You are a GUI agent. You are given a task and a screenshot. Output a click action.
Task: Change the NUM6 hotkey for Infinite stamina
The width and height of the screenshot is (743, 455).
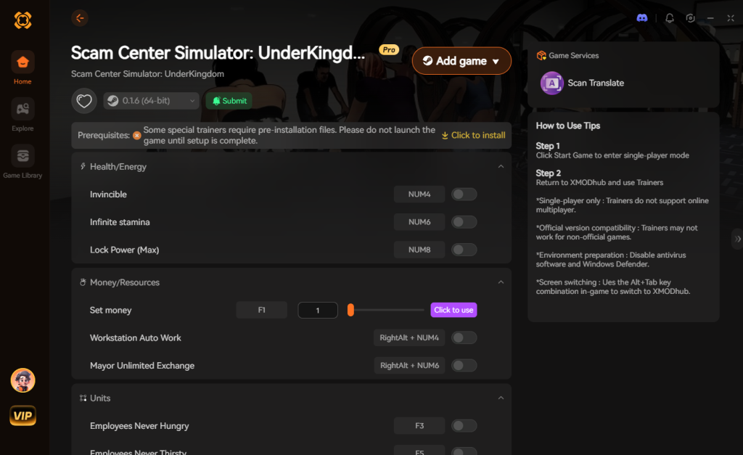[419, 222]
